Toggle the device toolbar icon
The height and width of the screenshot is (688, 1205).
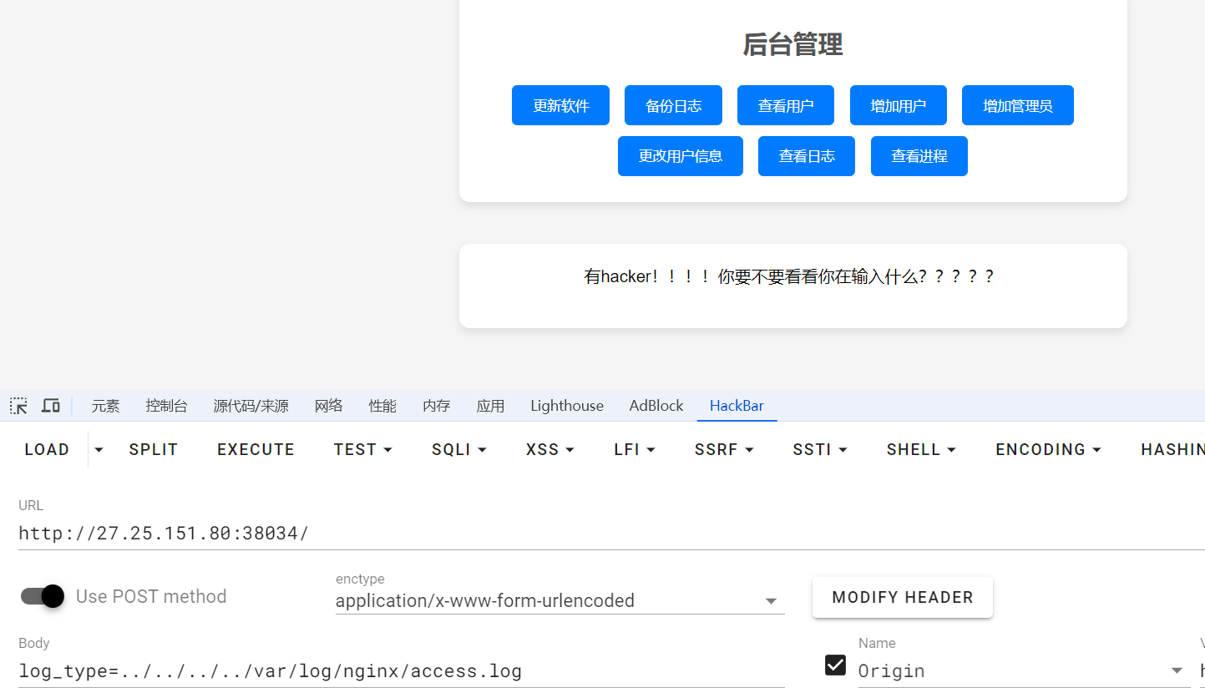coord(51,406)
